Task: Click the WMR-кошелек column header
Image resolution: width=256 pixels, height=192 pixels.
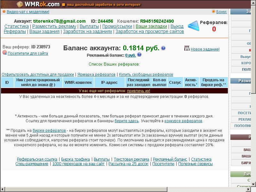Action: tap(78, 83)
